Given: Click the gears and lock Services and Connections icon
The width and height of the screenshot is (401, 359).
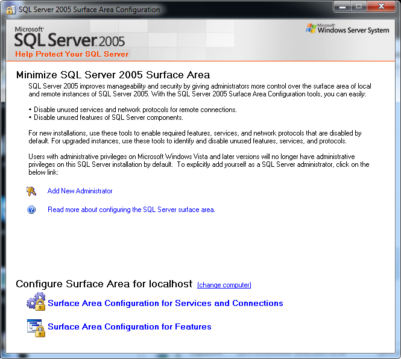Looking at the screenshot, I should [x=36, y=302].
